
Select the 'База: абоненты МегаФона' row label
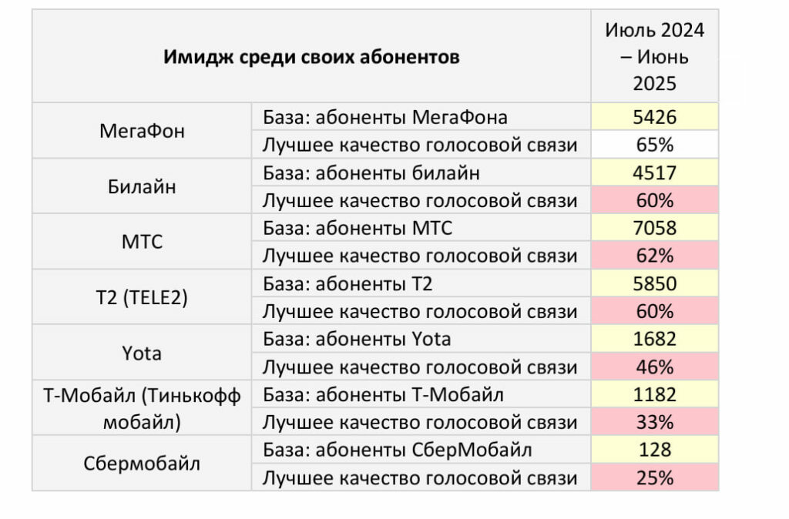(x=385, y=117)
